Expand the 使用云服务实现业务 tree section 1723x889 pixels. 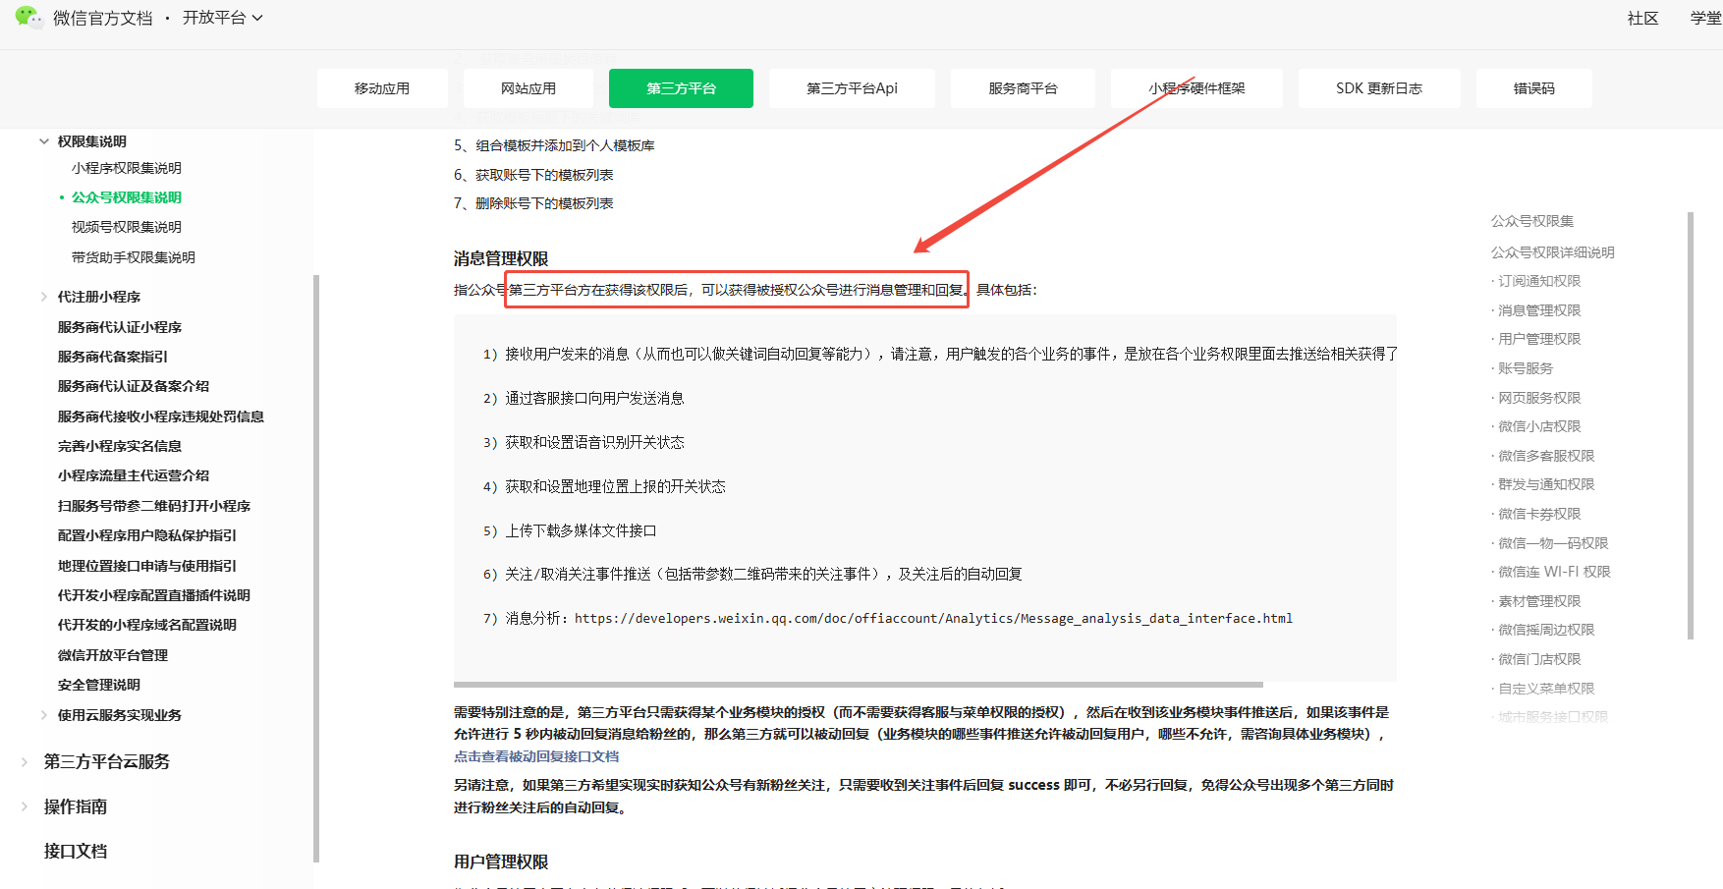(x=44, y=715)
